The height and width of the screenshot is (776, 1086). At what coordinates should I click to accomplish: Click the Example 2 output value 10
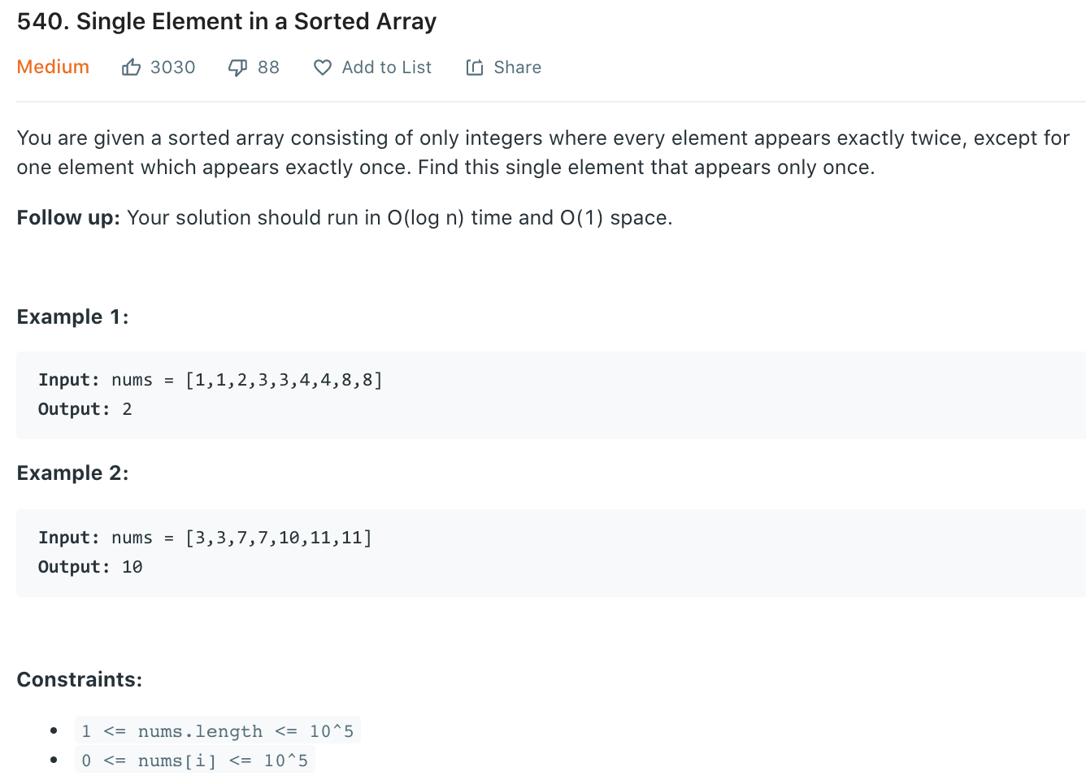[132, 567]
